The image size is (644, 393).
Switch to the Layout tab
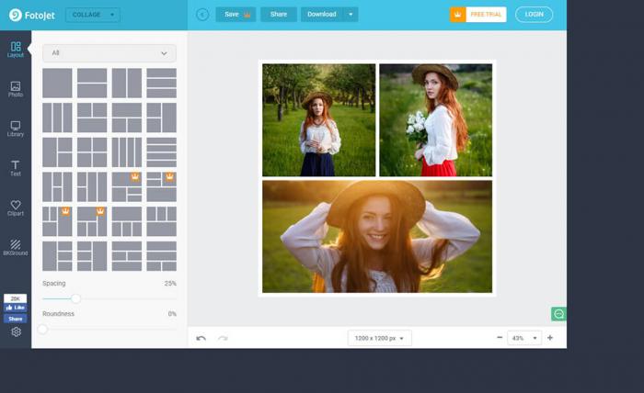(16, 50)
